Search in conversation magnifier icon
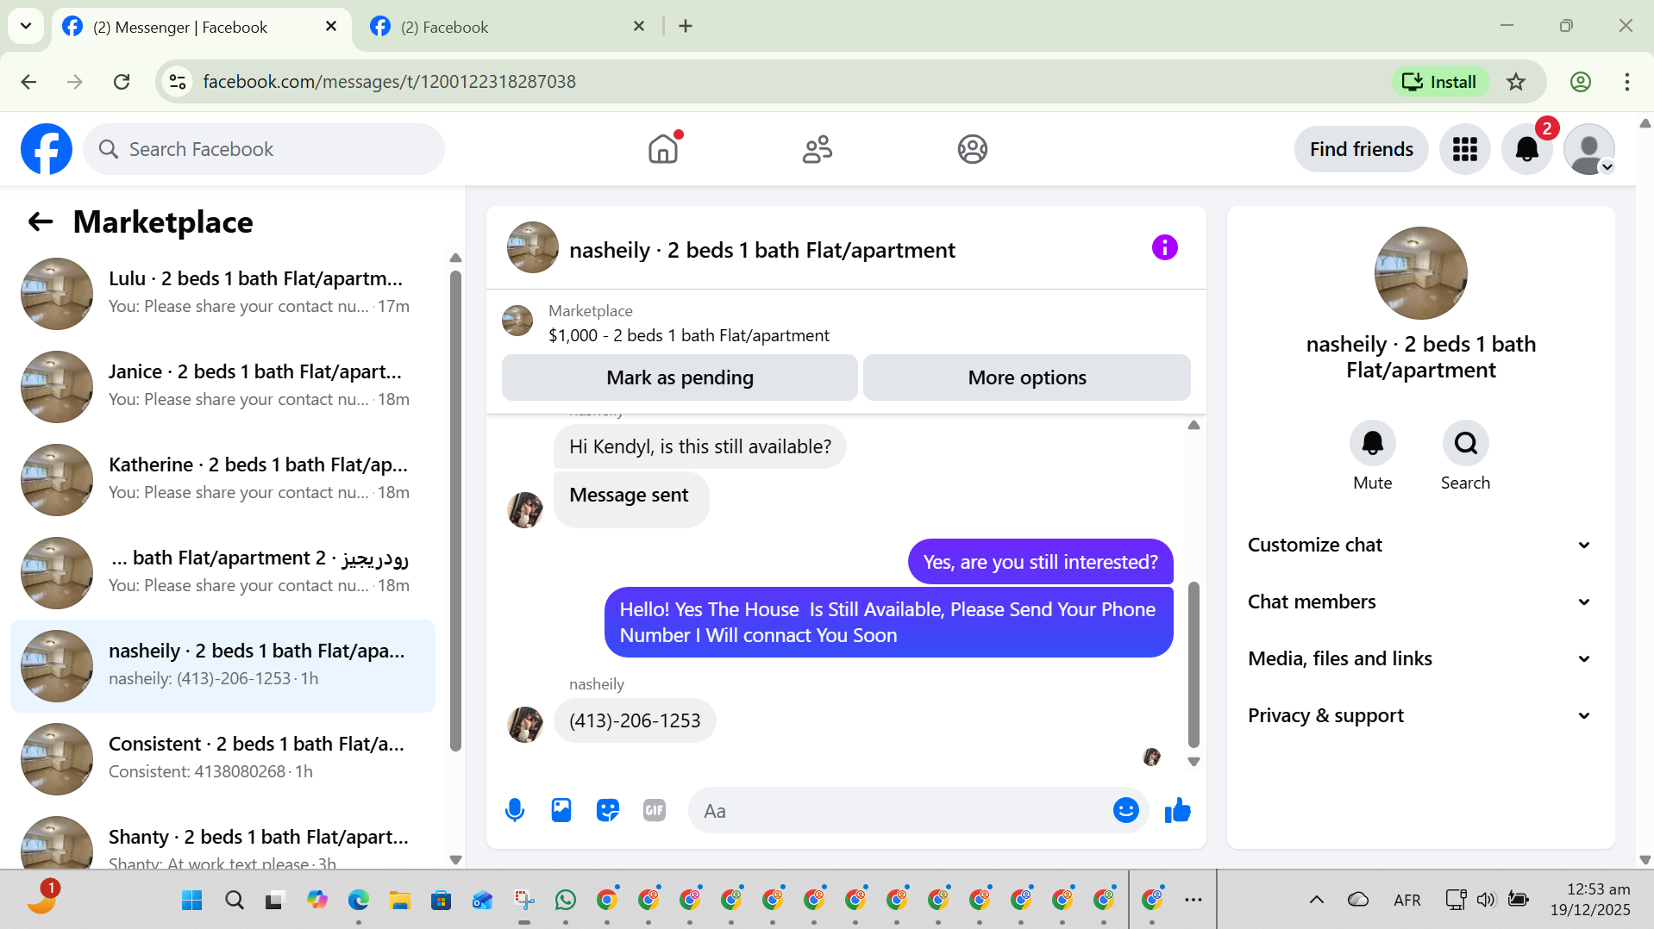 coord(1465,443)
